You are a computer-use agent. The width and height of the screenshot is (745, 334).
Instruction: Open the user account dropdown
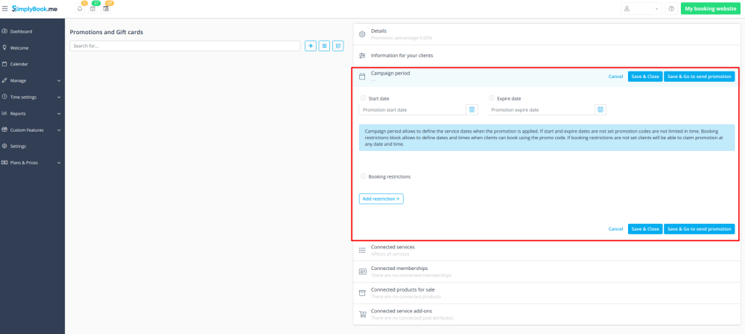pyautogui.click(x=641, y=8)
